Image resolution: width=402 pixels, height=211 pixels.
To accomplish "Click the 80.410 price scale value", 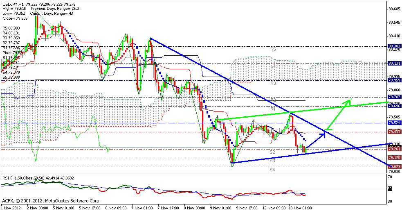I will tap(395, 36).
